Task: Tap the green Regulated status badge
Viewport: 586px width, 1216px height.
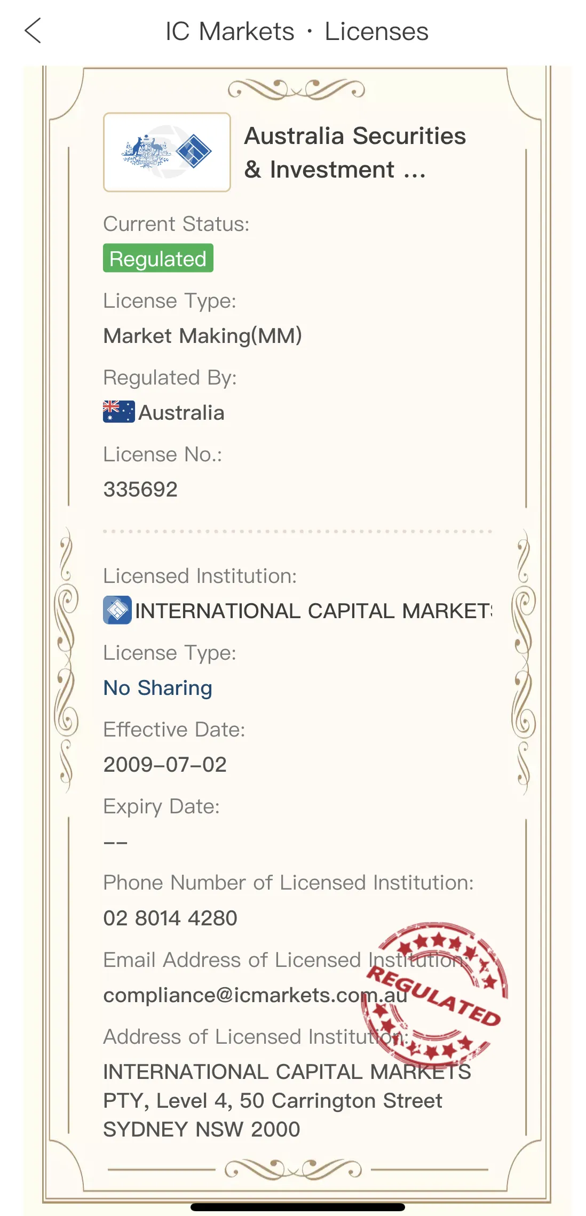Action: click(158, 258)
